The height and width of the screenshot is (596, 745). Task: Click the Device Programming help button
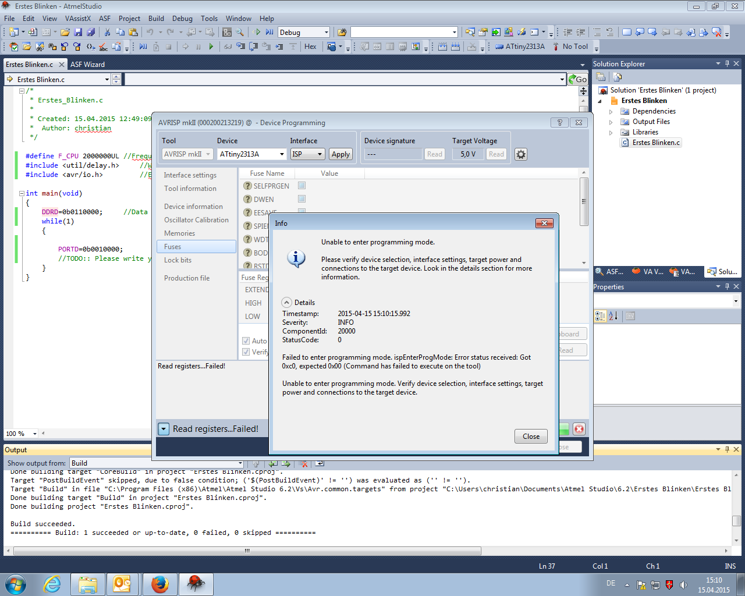(559, 123)
